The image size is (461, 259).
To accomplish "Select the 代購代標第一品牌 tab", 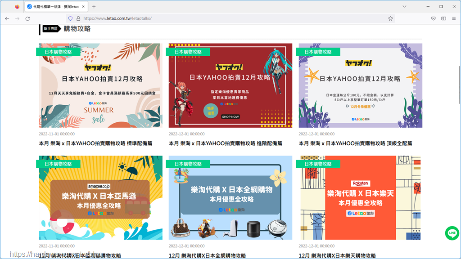I will click(56, 6).
